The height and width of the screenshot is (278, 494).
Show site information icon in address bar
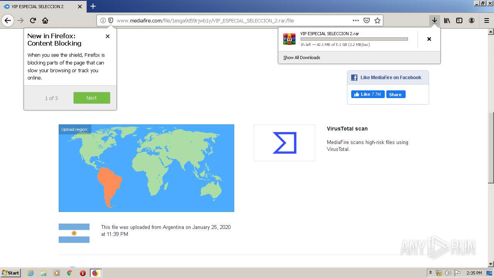[x=103, y=20]
